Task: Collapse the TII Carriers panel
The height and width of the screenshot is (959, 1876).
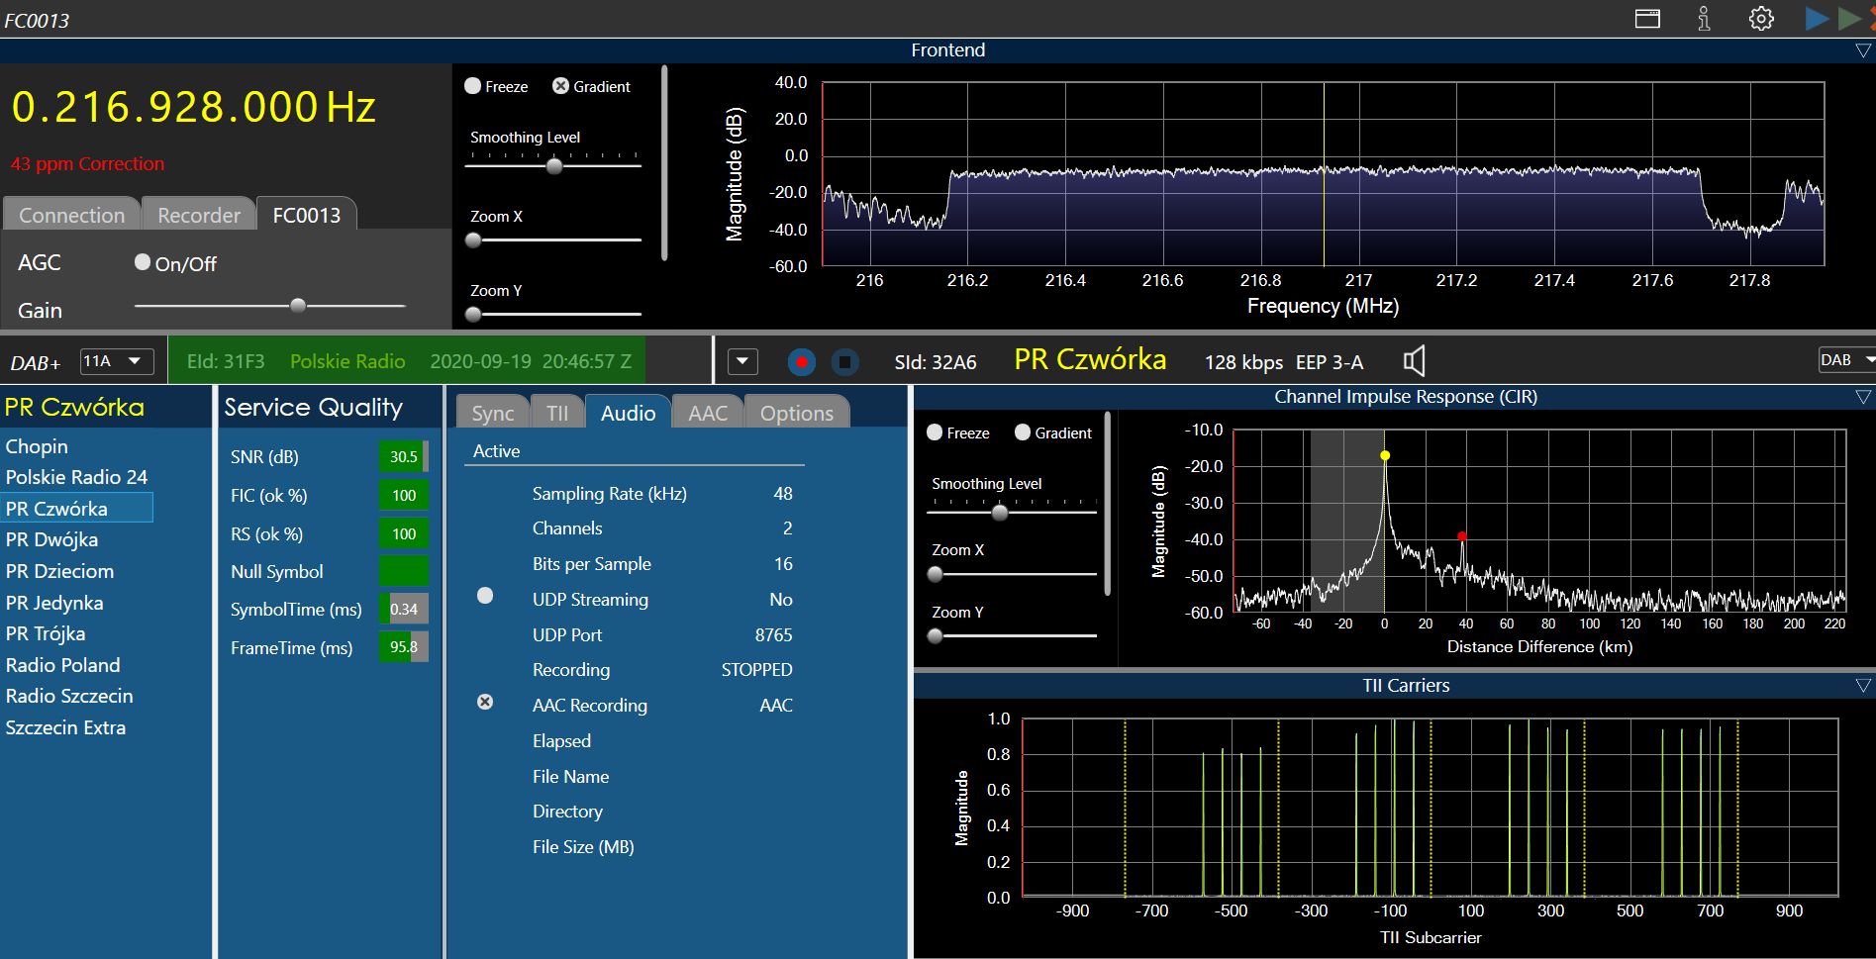Action: click(x=1862, y=686)
